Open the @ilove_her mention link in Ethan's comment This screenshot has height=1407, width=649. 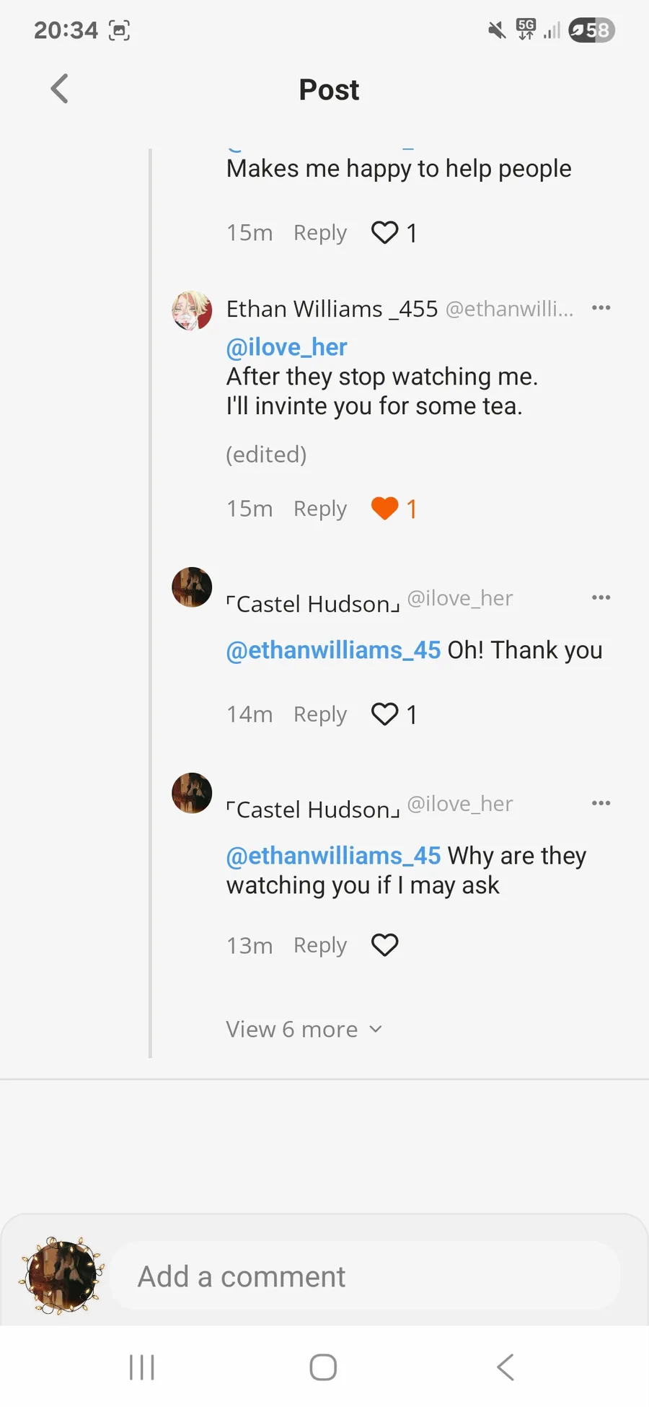tap(286, 347)
